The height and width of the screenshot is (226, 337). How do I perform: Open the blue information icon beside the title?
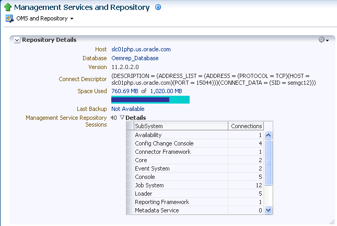click(x=158, y=7)
